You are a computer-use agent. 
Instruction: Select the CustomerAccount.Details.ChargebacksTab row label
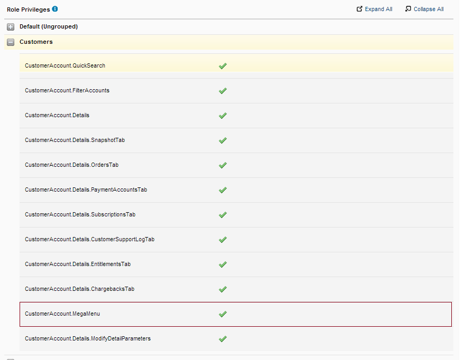(x=79, y=289)
